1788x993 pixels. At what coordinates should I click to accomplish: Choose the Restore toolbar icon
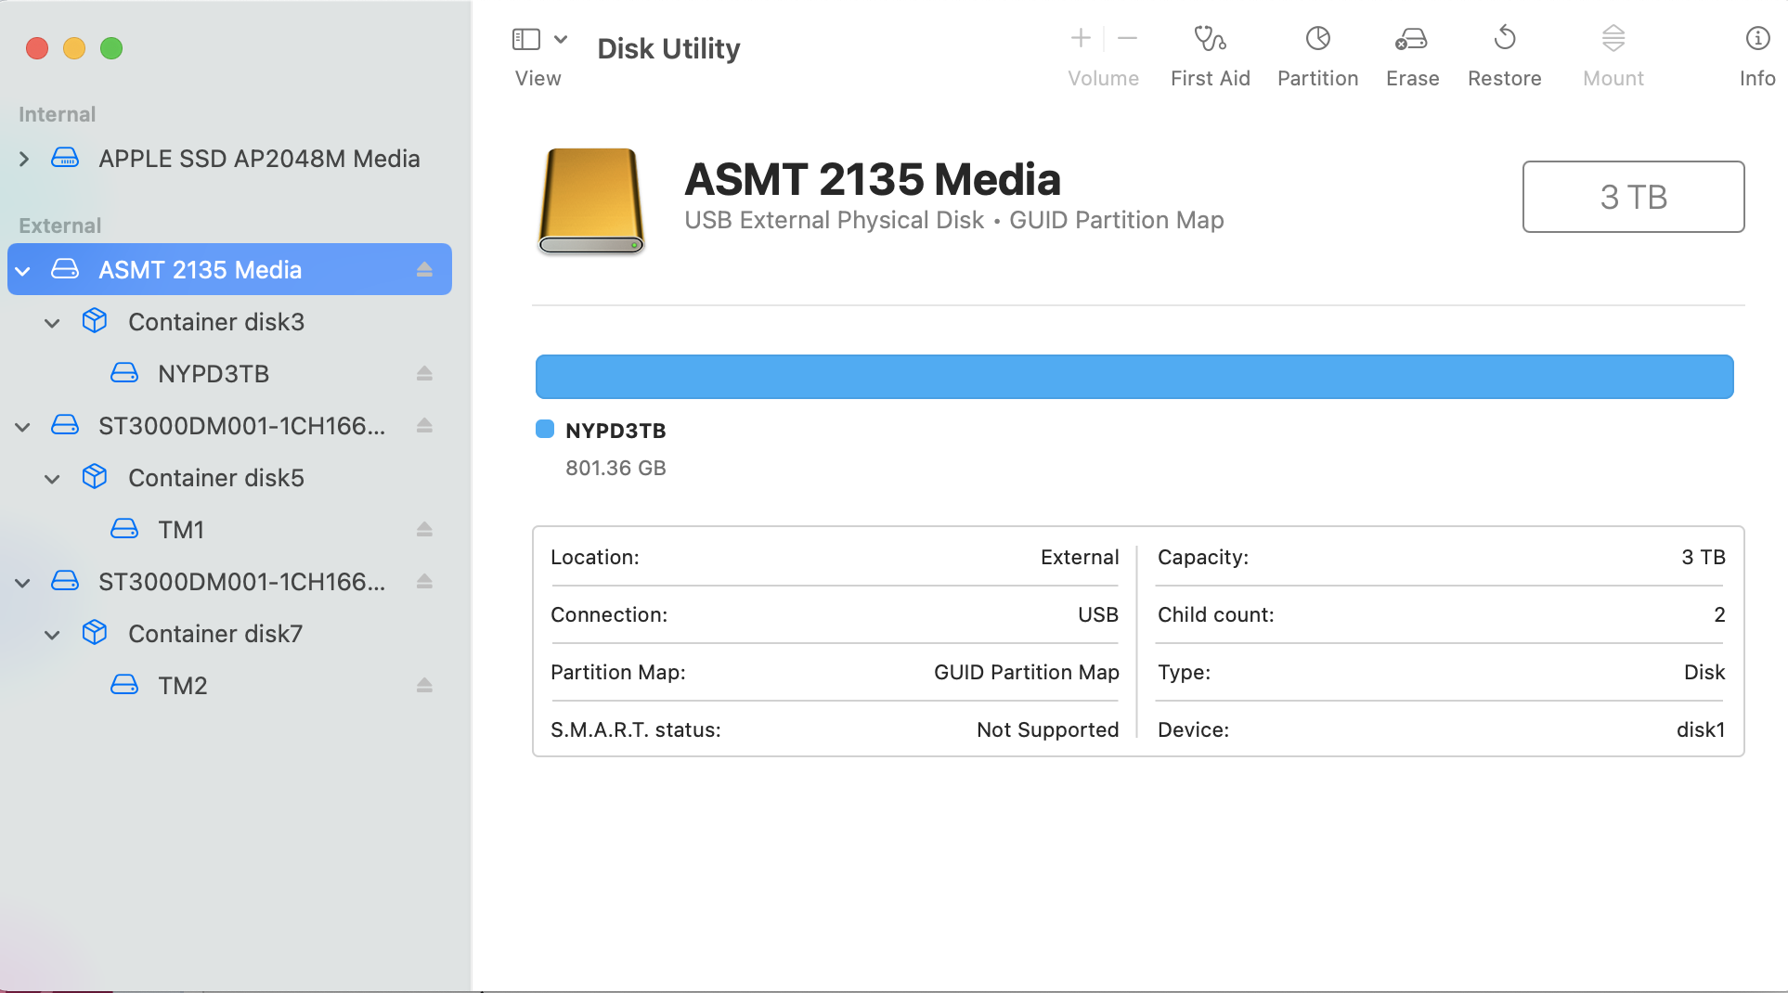[x=1504, y=38]
